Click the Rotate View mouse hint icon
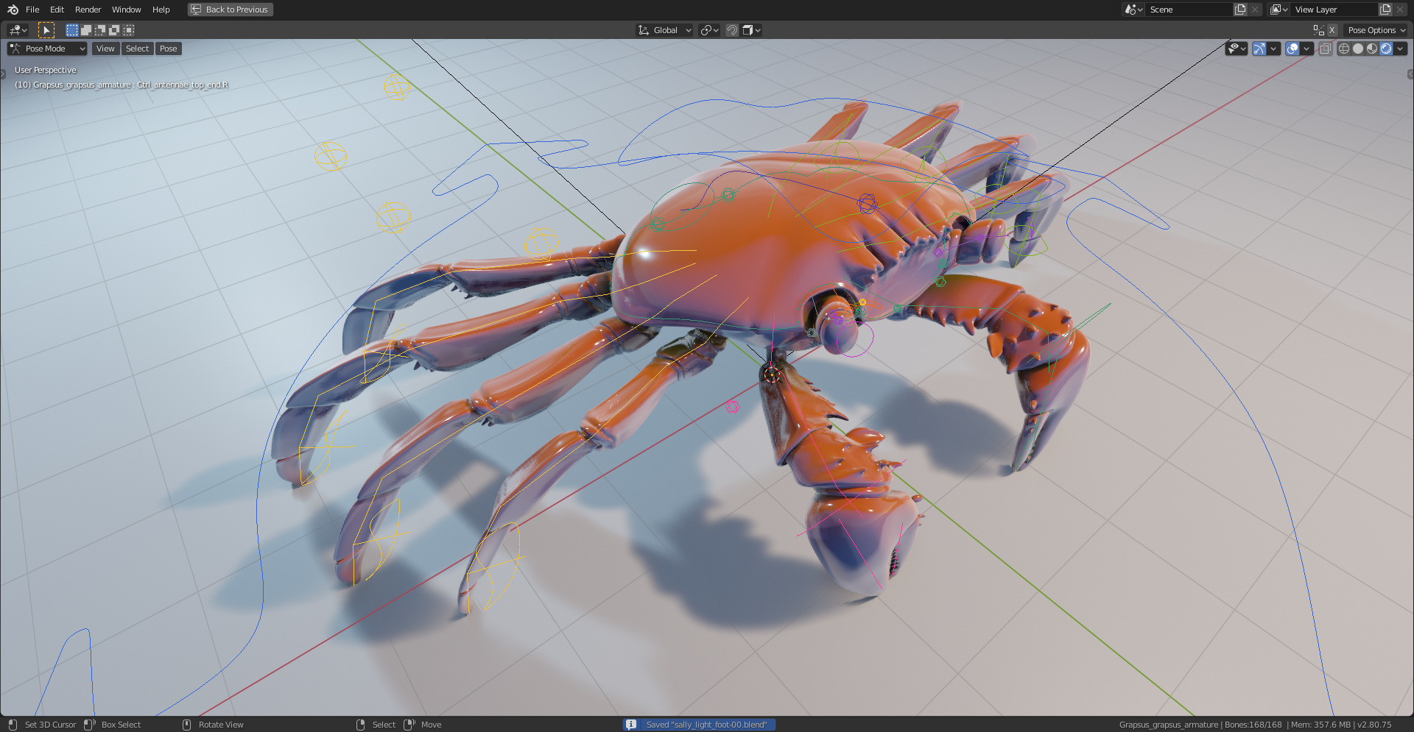The height and width of the screenshot is (732, 1414). point(186,725)
